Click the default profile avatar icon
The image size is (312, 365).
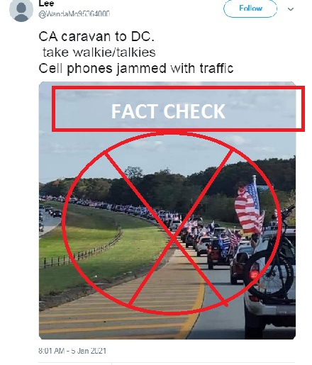click(x=21, y=10)
